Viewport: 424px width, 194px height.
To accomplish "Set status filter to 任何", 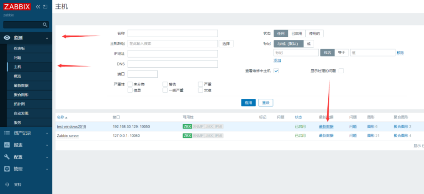I will point(281,33).
